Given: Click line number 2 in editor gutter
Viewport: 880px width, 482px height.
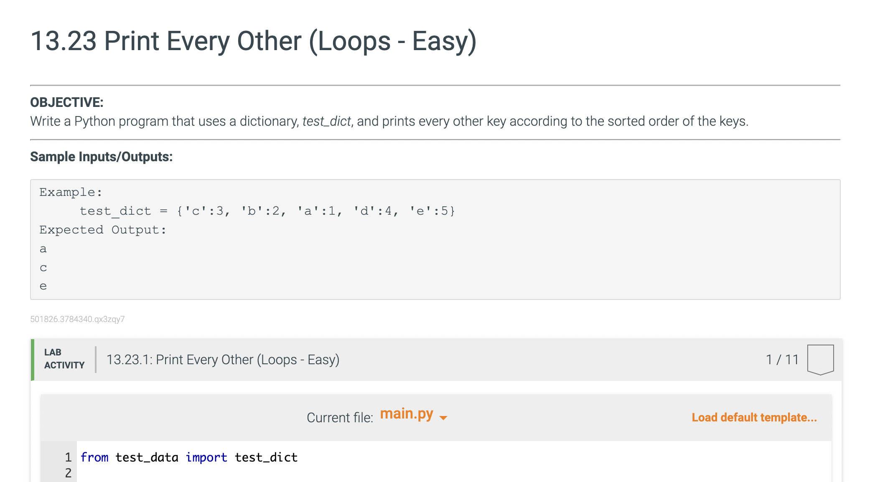Looking at the screenshot, I should coord(68,473).
